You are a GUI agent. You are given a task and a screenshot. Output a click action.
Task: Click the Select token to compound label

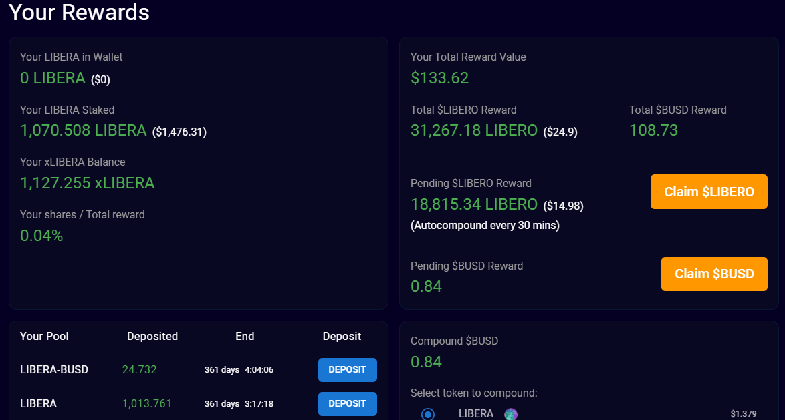[x=473, y=393]
